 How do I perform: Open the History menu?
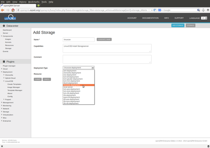[23, 2]
